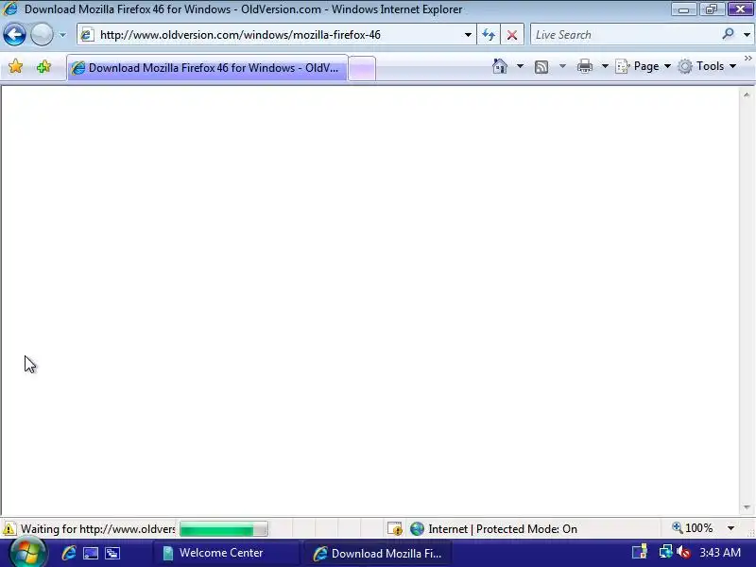Open a new blank tab

tap(362, 68)
